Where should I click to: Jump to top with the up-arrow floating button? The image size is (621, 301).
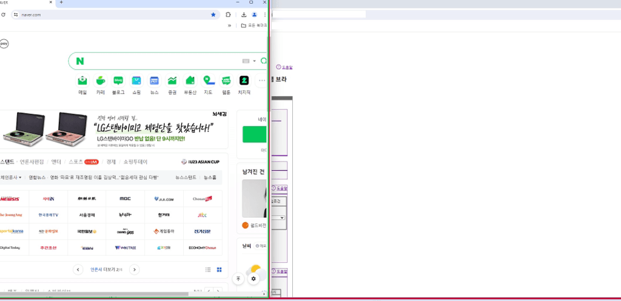[238, 279]
